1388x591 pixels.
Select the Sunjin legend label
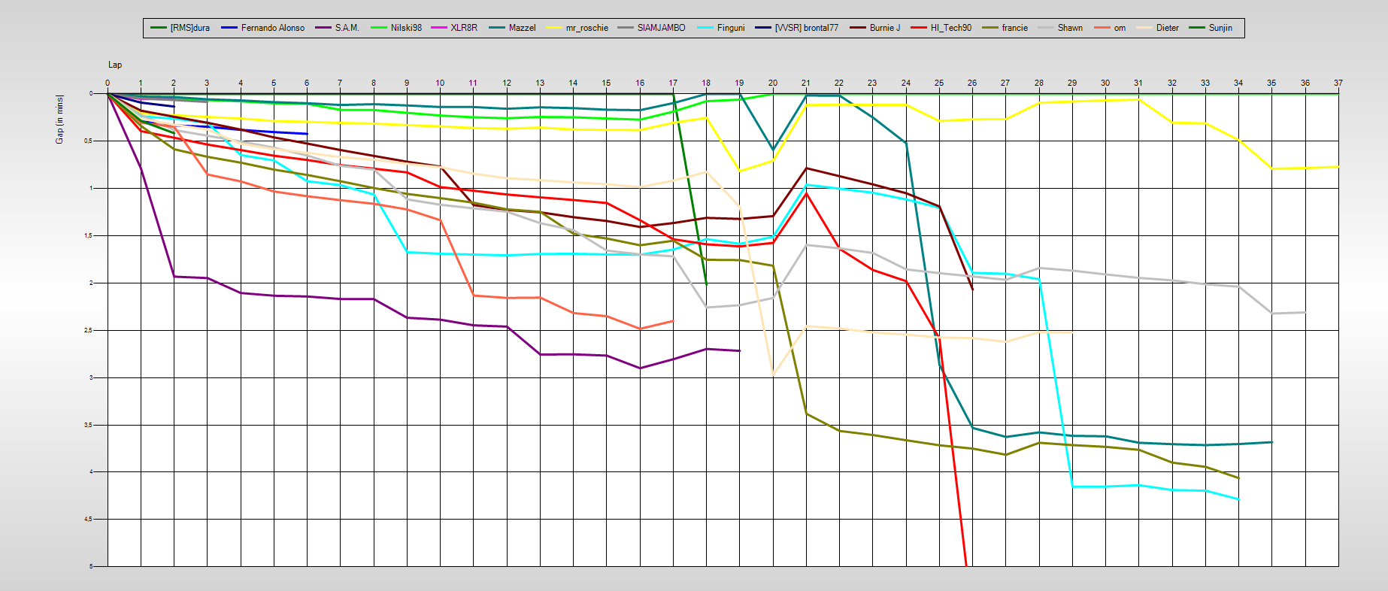(1220, 28)
